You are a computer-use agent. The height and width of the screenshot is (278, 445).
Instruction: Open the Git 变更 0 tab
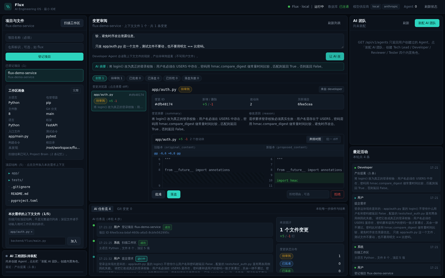pos(124,209)
